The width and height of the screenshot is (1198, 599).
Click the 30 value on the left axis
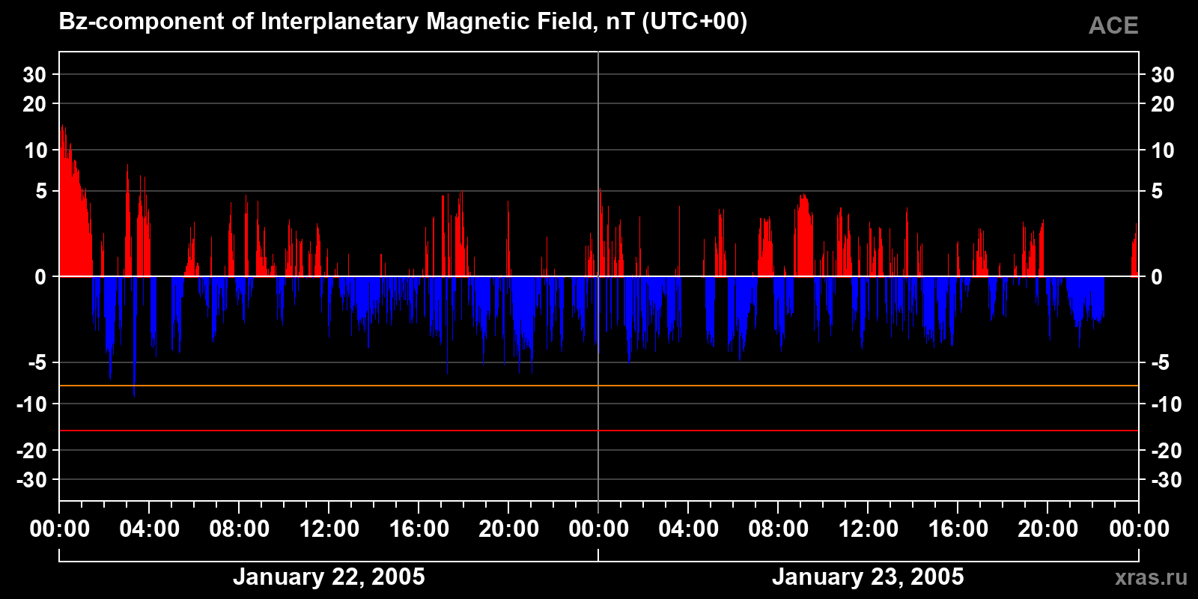[x=35, y=75]
